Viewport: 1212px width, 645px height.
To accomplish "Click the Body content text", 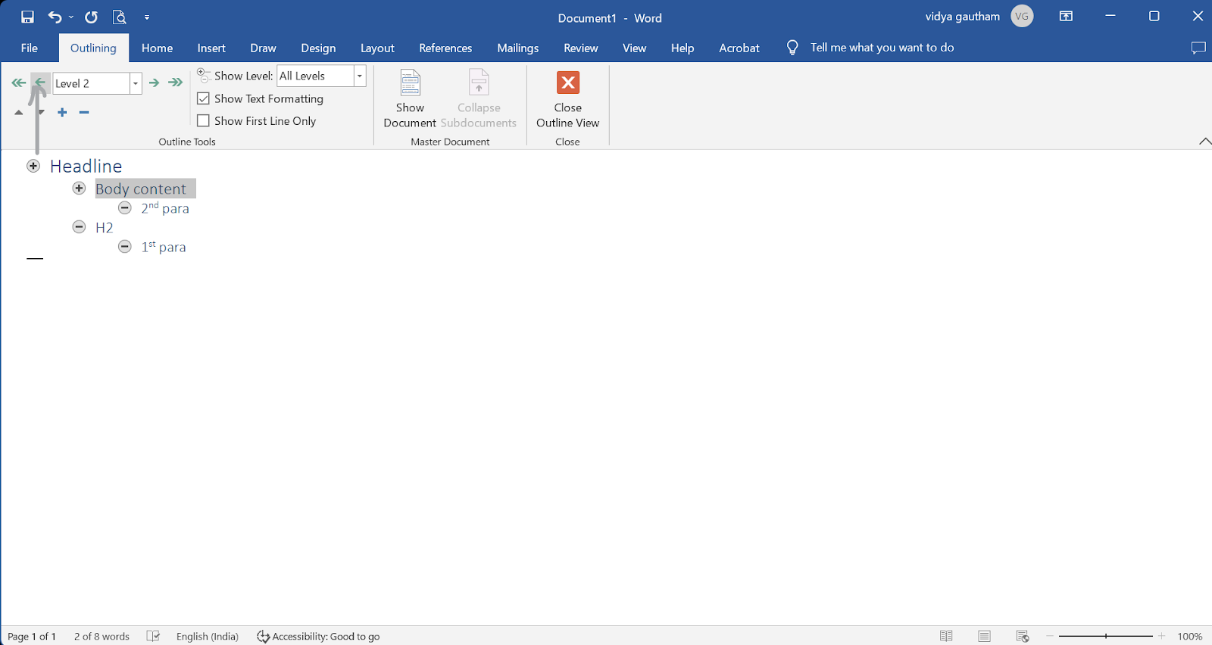I will tap(141, 189).
